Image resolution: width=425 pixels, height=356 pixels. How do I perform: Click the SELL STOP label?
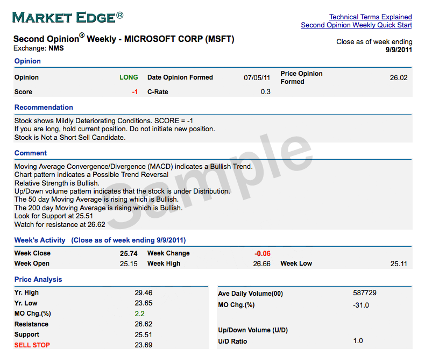click(32, 345)
